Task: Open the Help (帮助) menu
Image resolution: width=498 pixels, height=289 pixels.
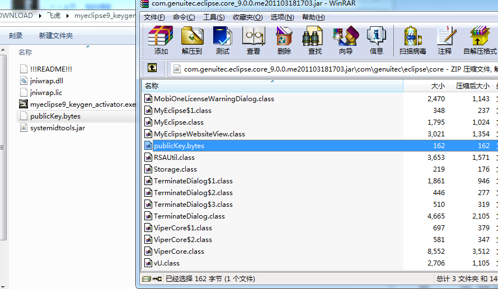Action: click(x=313, y=17)
